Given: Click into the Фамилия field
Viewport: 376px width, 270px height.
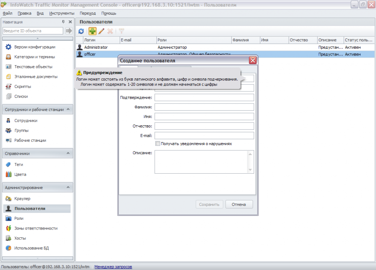Looking at the screenshot, I should click(204, 107).
